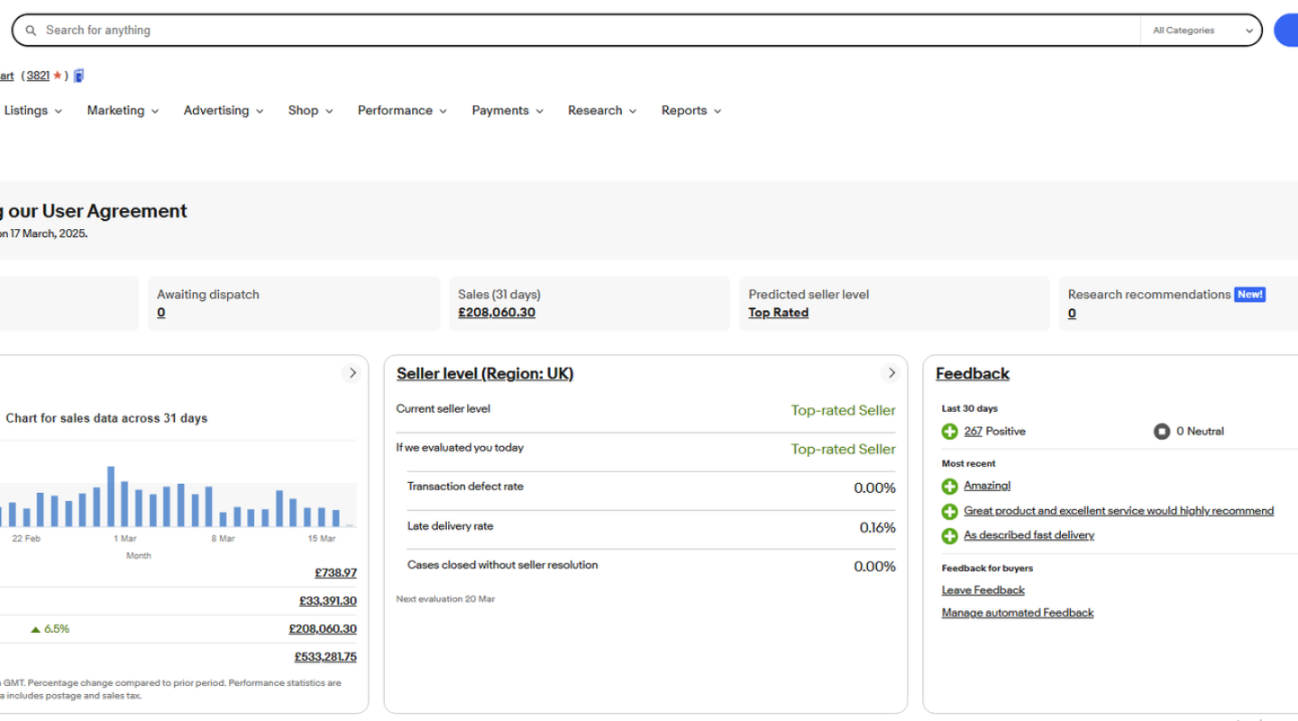1298x721 pixels.
Task: Click the £208,060.30 sales total under Sales (31 days)
Action: [x=496, y=313]
